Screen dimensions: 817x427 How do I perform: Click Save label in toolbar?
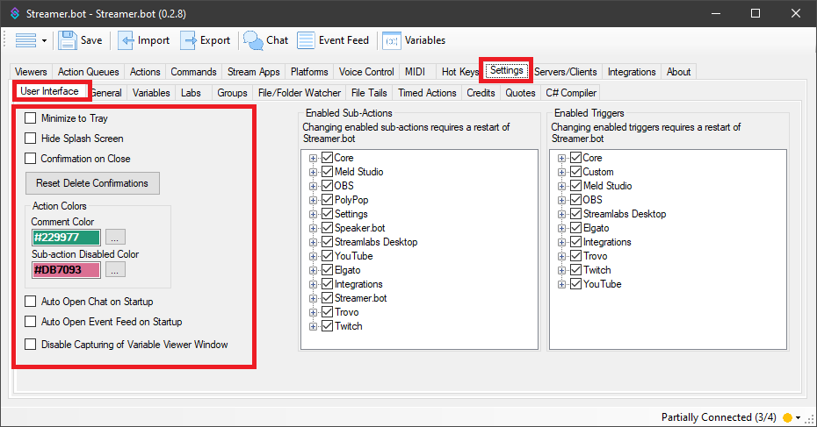click(x=91, y=40)
